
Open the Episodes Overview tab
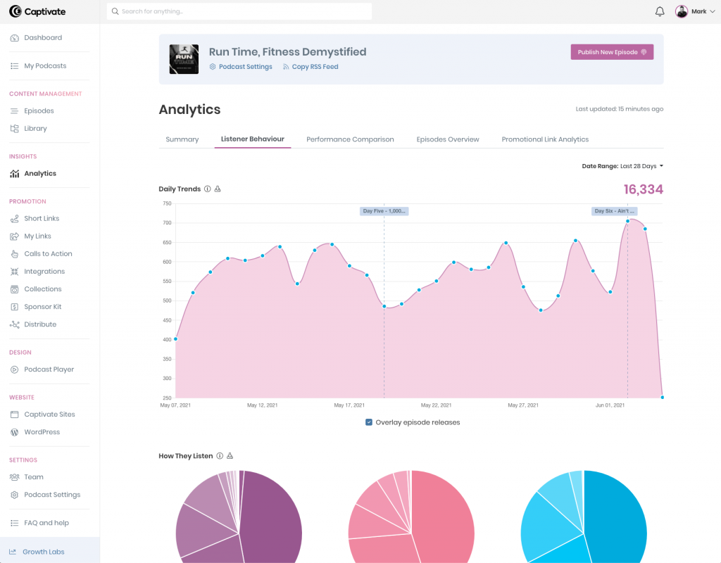click(x=448, y=139)
